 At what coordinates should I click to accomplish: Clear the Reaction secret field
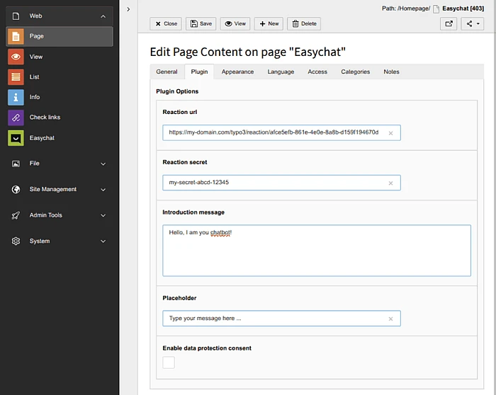click(x=390, y=183)
